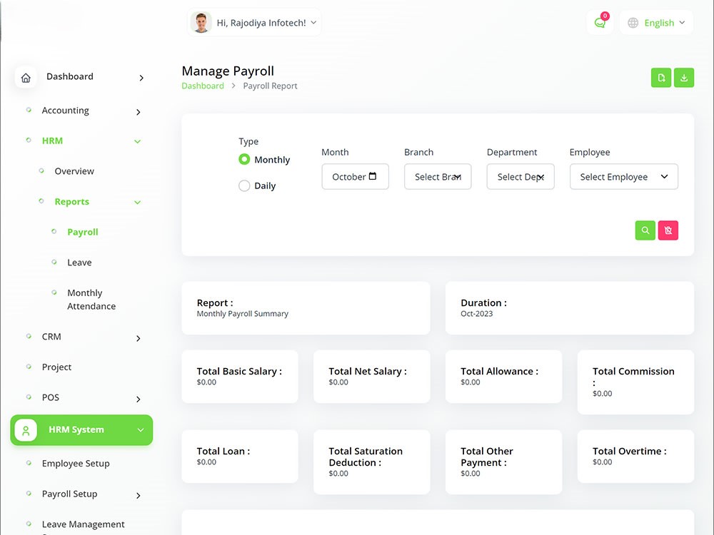Click the user avatar photo
Image resolution: width=714 pixels, height=535 pixels.
point(201,22)
